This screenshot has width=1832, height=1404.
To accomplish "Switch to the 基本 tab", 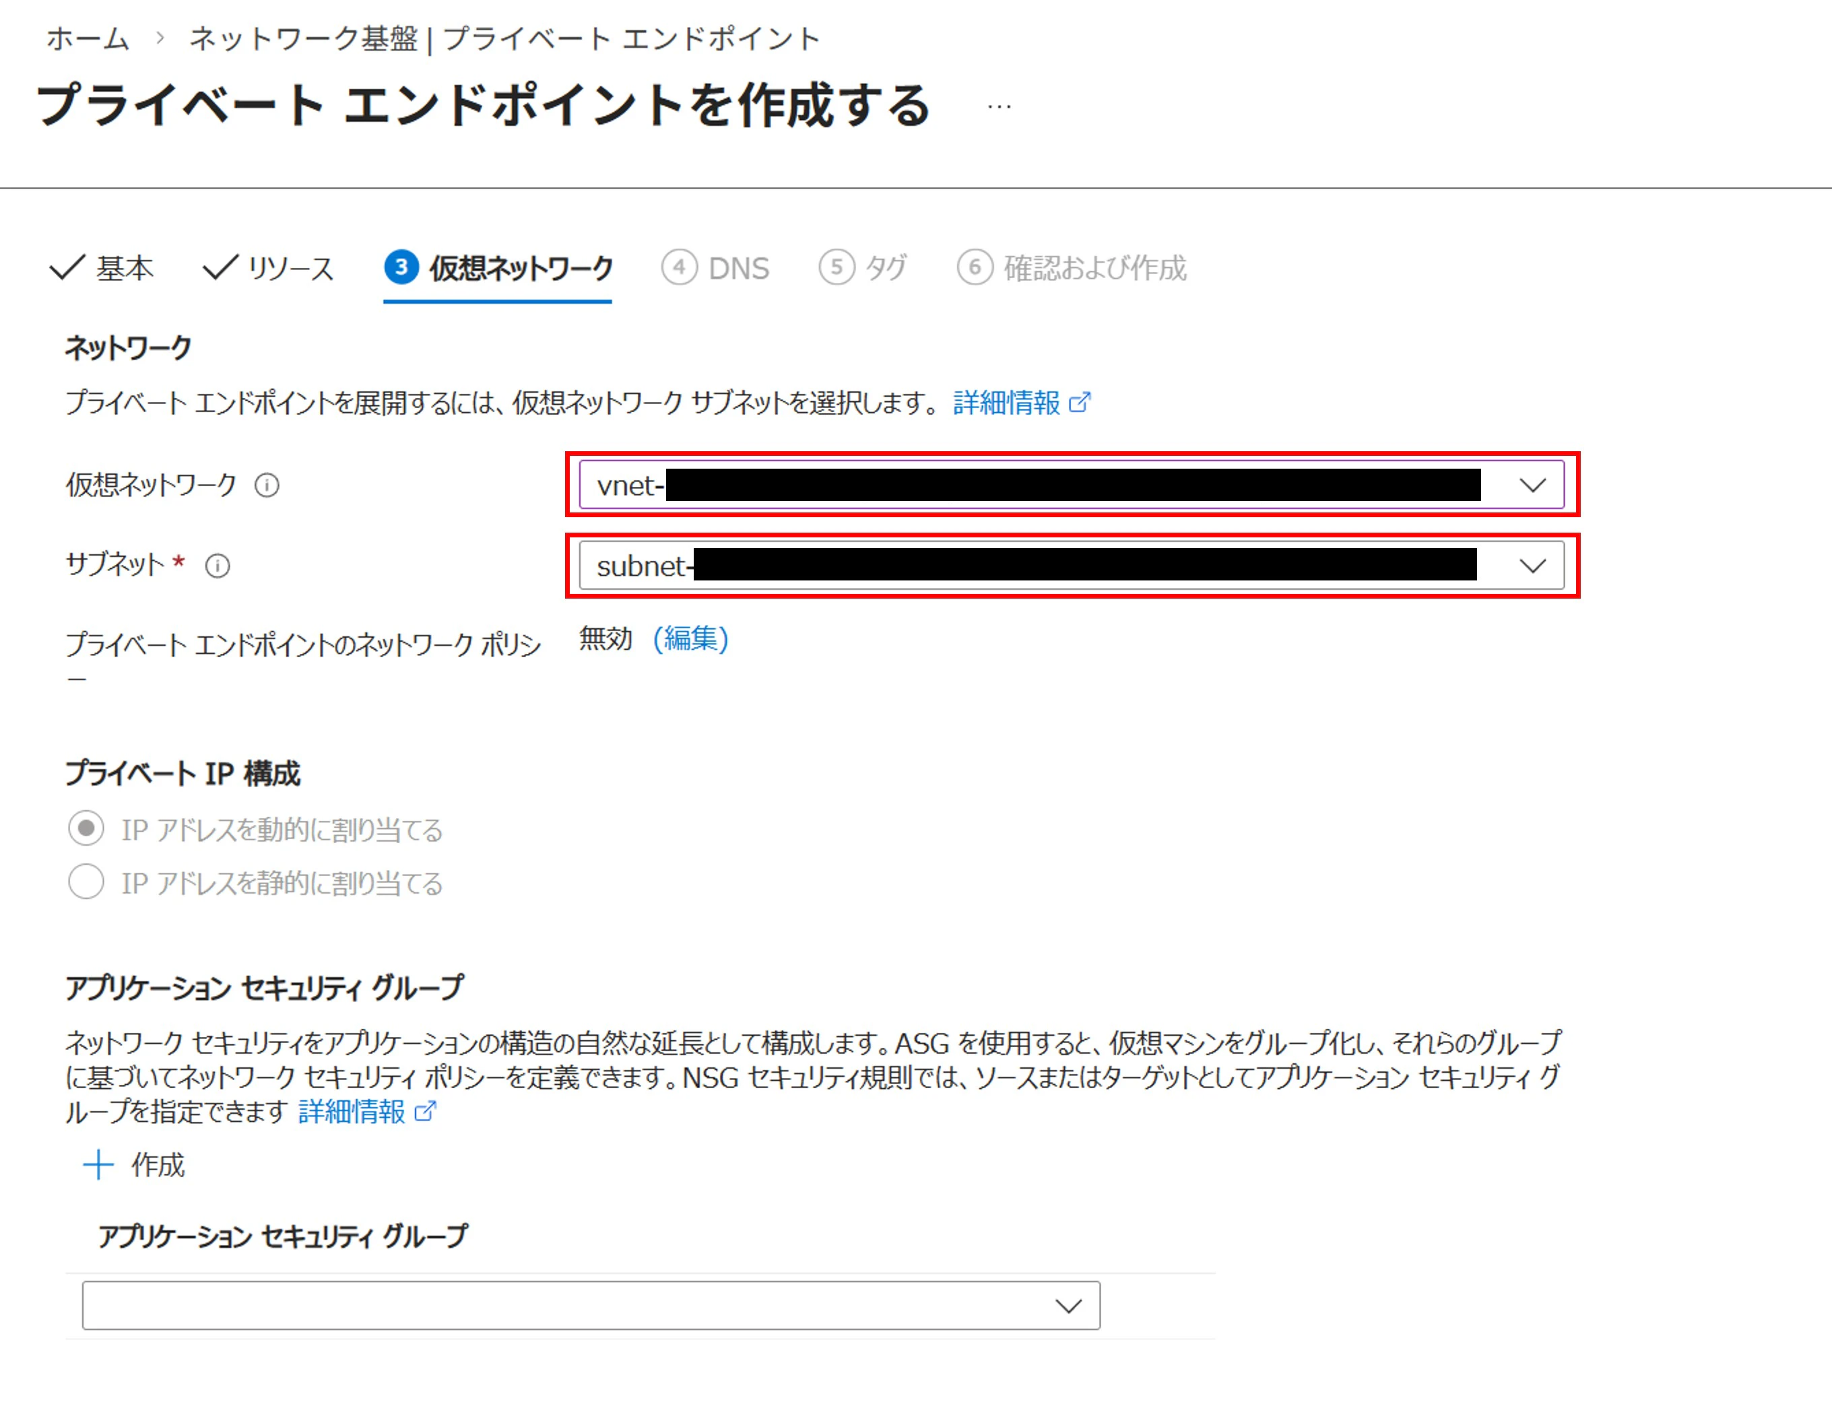I will point(125,267).
